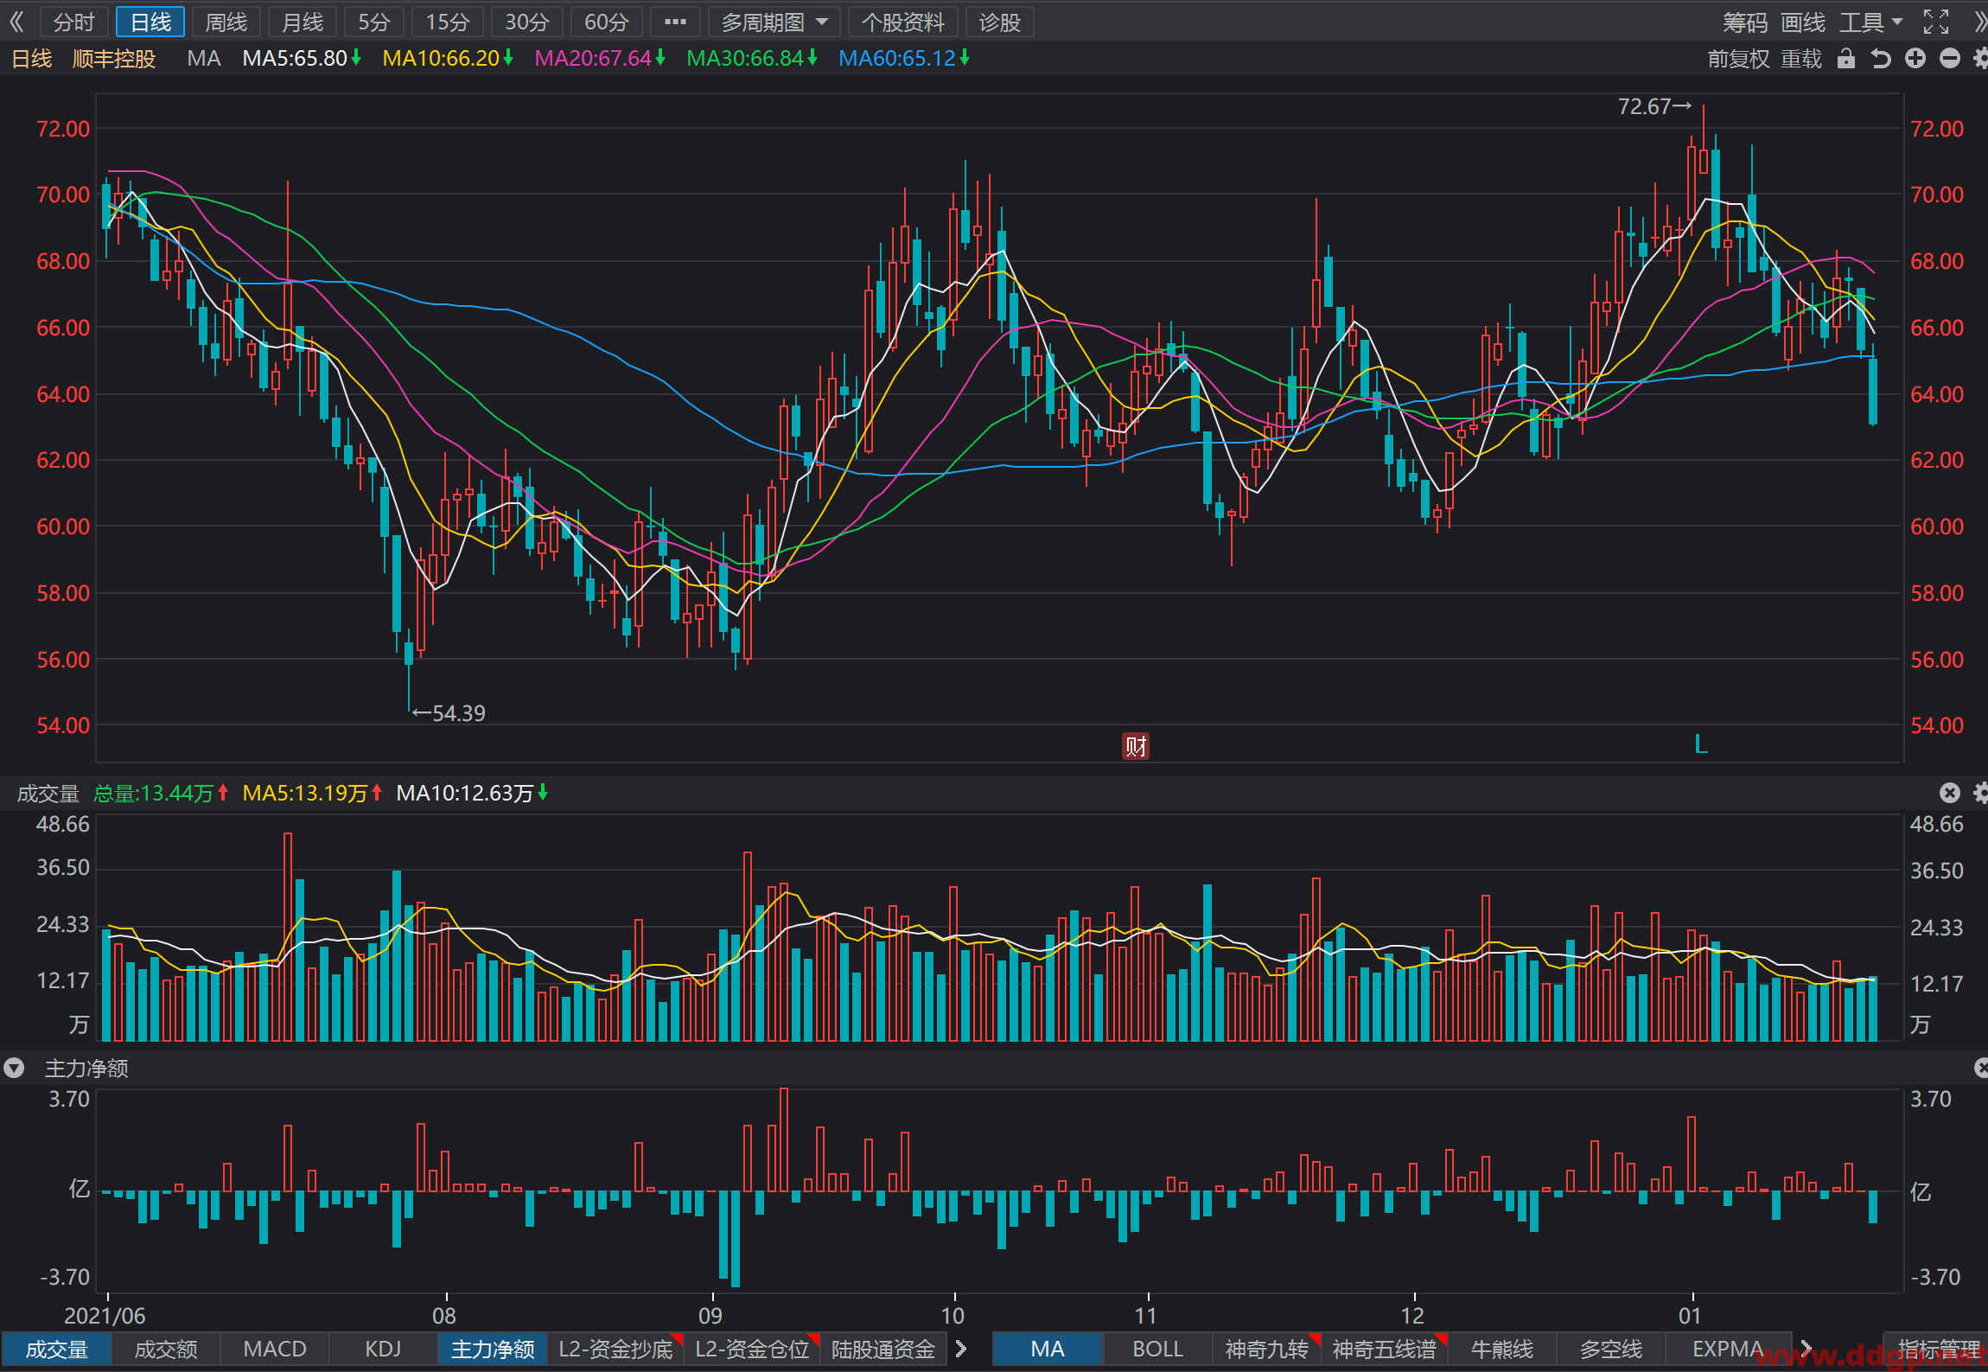Screen dimensions: 1988x1372
Task: Collapse the 主力净额 panel with circle arrow
Action: pos(14,1069)
